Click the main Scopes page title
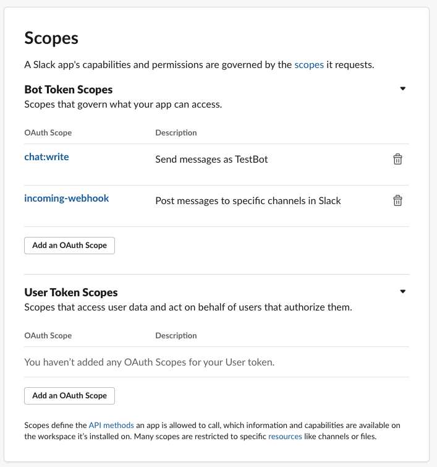This screenshot has height=467, width=437. pyautogui.click(x=51, y=38)
